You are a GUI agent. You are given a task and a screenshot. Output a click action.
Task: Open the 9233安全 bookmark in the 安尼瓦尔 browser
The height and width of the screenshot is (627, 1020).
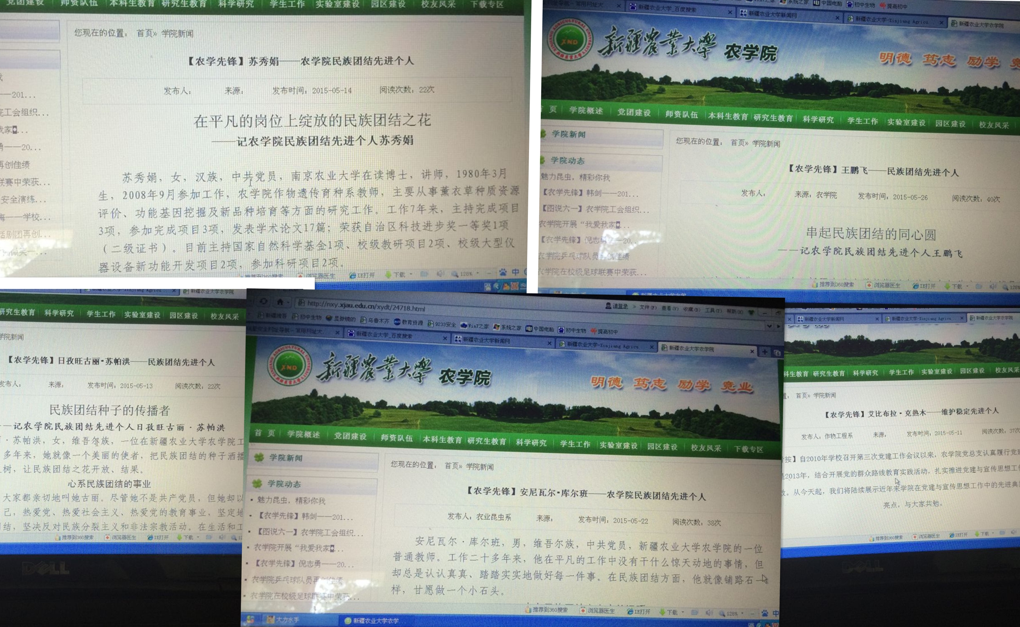(x=442, y=324)
